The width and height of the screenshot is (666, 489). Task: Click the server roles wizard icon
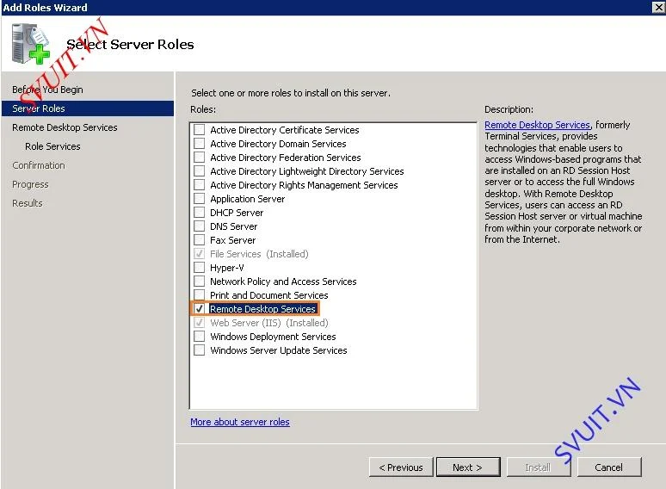click(31, 44)
